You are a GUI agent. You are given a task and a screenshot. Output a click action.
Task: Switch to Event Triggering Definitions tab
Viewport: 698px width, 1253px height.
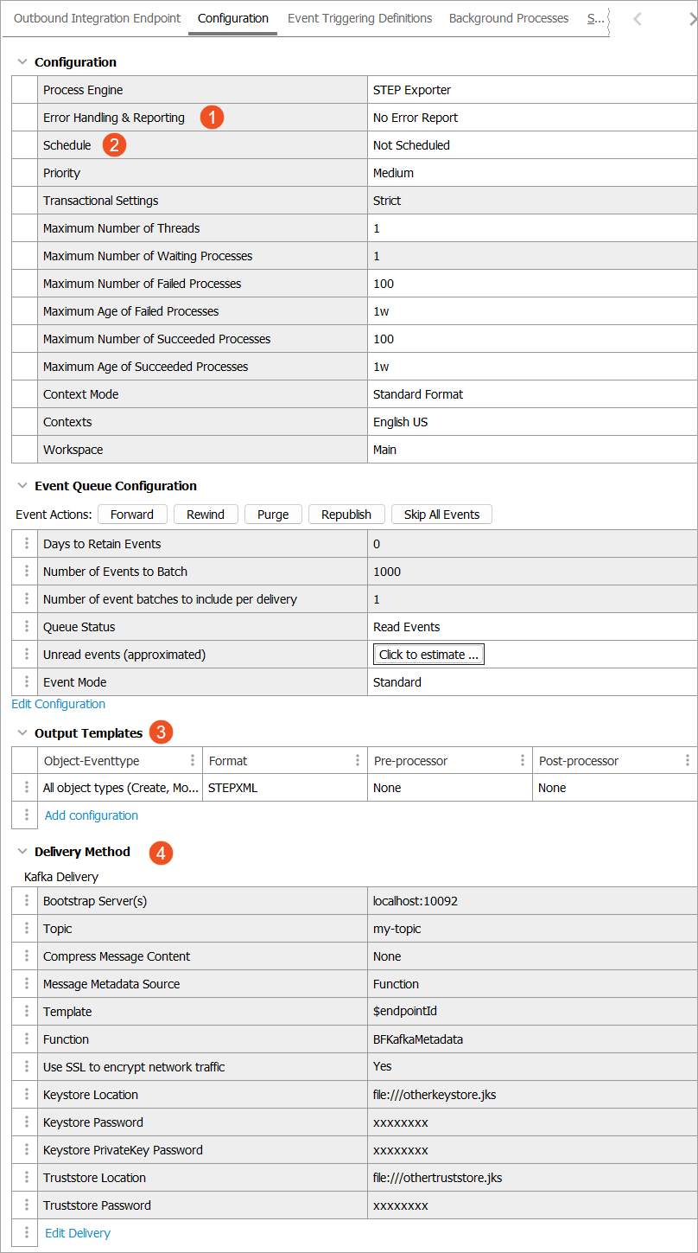coord(359,18)
